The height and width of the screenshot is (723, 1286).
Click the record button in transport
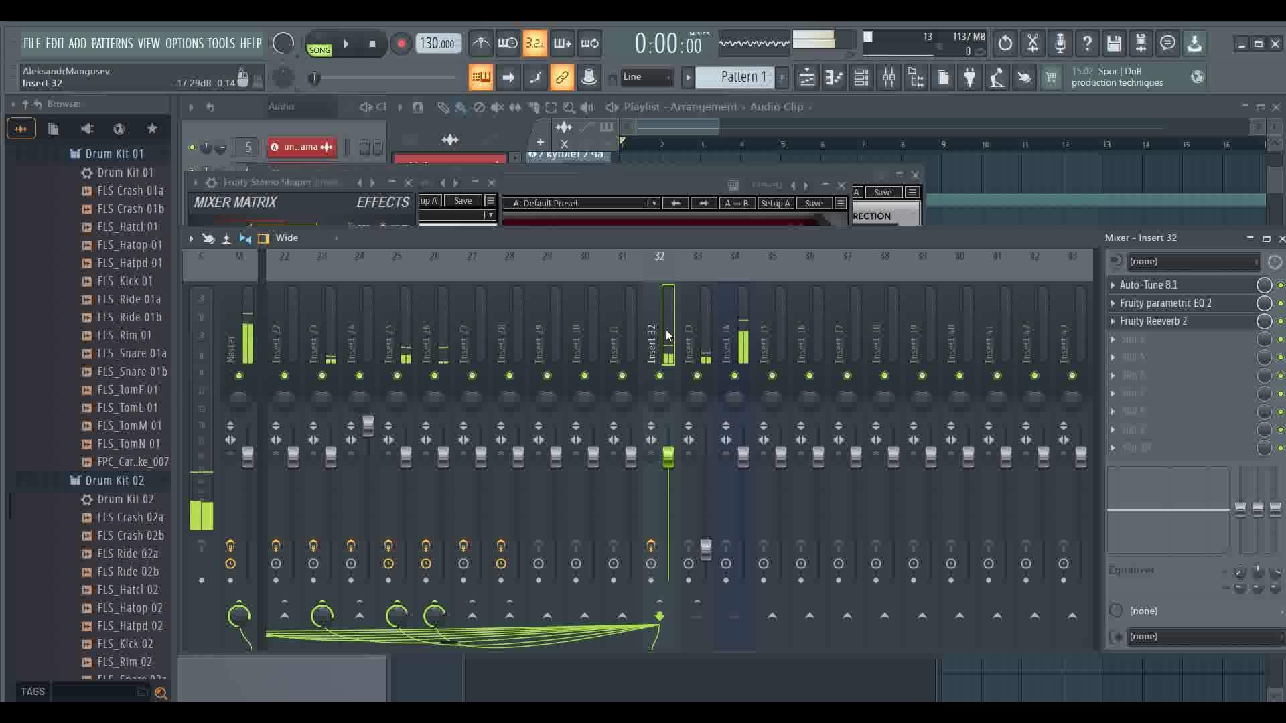point(401,44)
